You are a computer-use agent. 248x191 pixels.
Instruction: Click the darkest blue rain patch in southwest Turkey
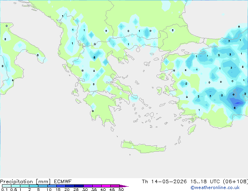(237, 103)
